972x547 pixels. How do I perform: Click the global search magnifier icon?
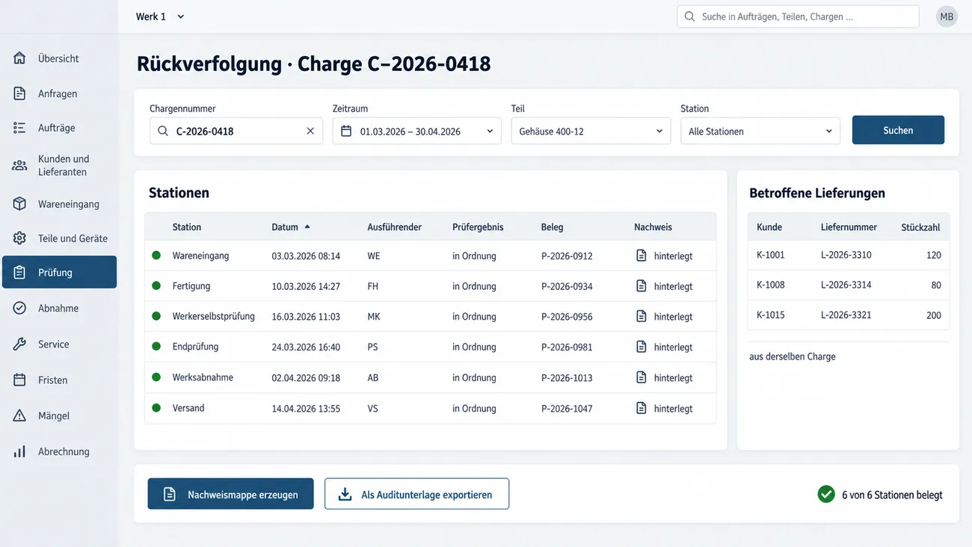(x=689, y=16)
